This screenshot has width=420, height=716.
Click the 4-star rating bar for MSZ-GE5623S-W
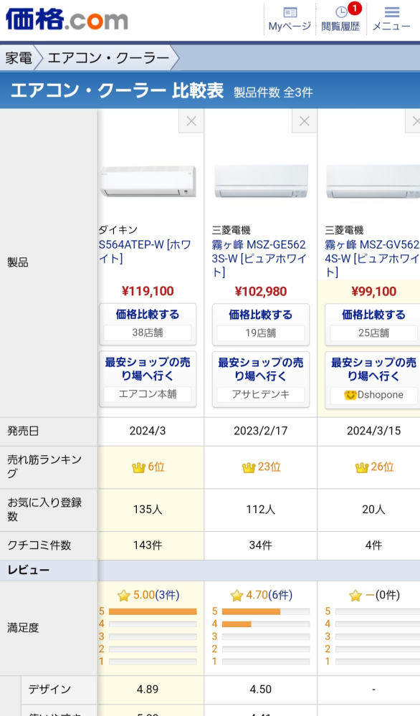pyautogui.click(x=266, y=624)
